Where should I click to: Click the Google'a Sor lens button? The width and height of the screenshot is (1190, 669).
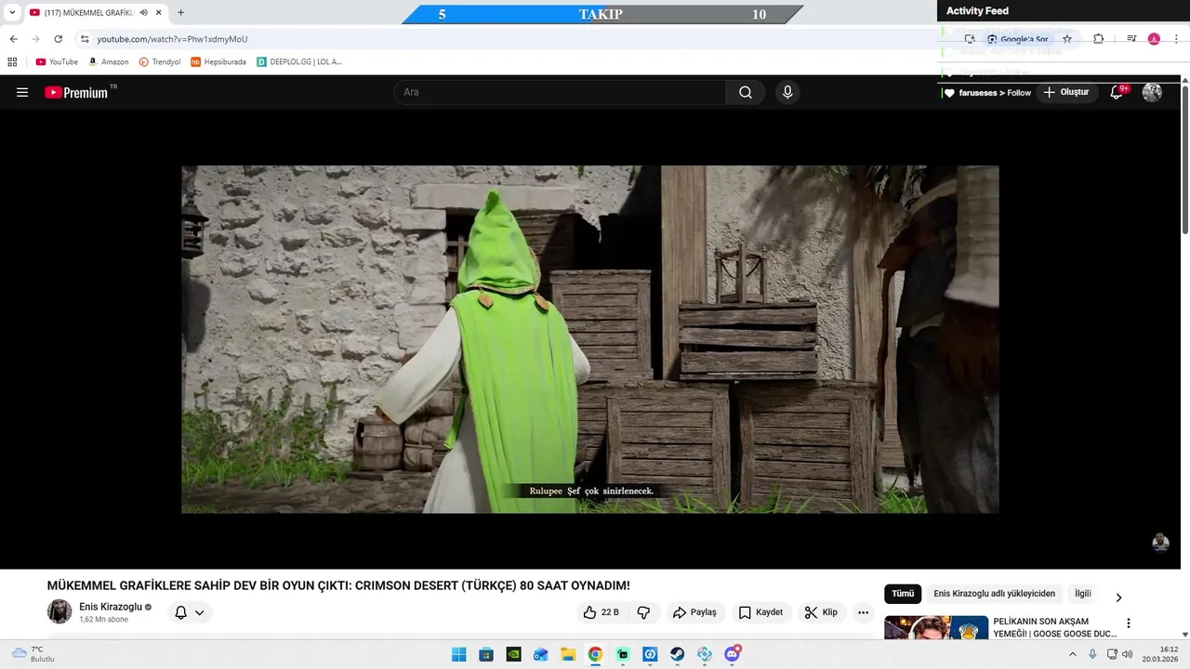coord(1017,39)
